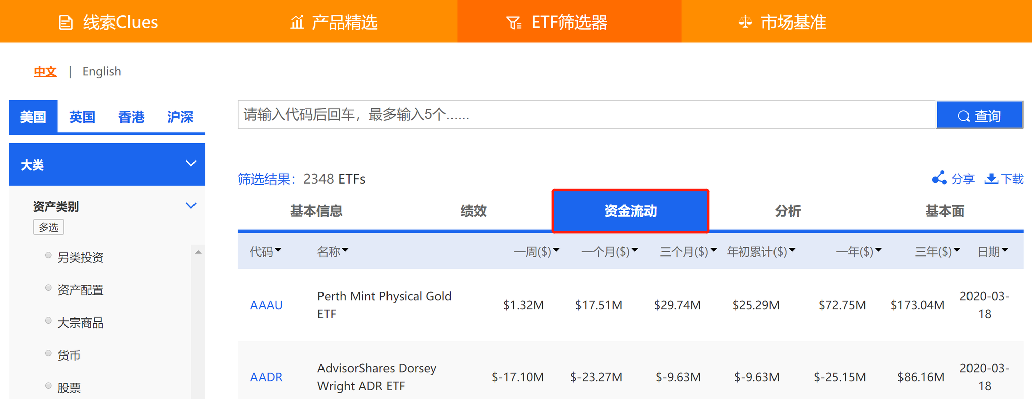
Task: Switch language to English
Action: [x=102, y=72]
